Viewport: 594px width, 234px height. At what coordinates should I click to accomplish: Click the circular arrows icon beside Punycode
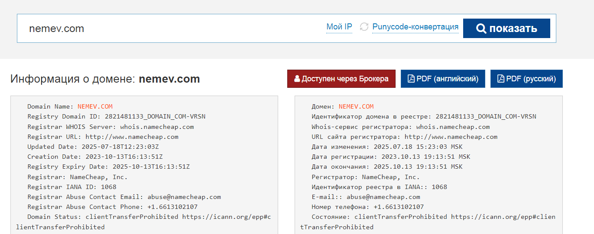364,27
